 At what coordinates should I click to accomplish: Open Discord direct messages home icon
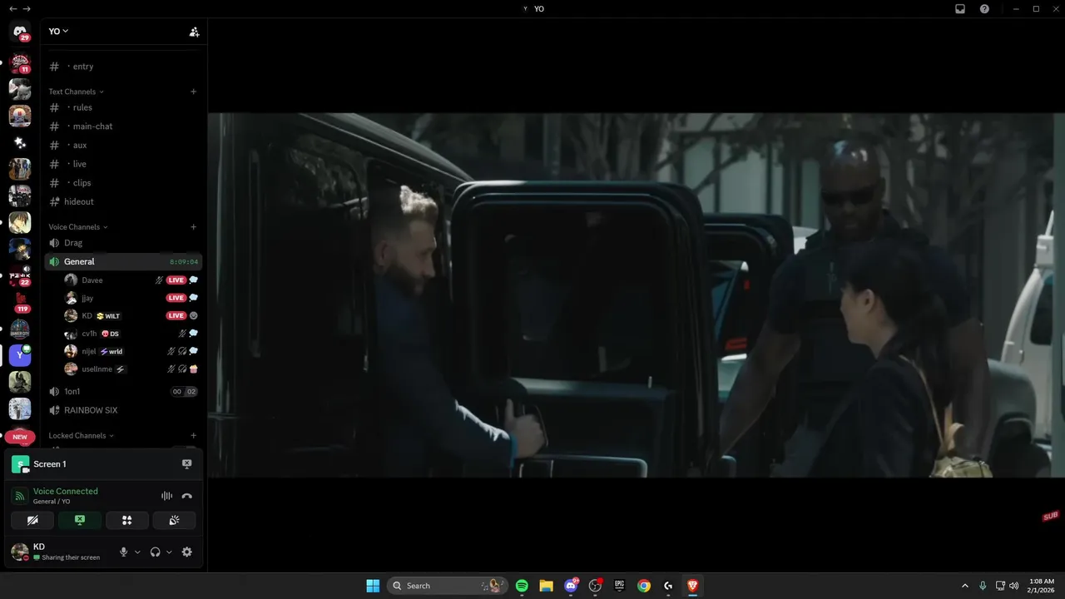click(x=20, y=31)
